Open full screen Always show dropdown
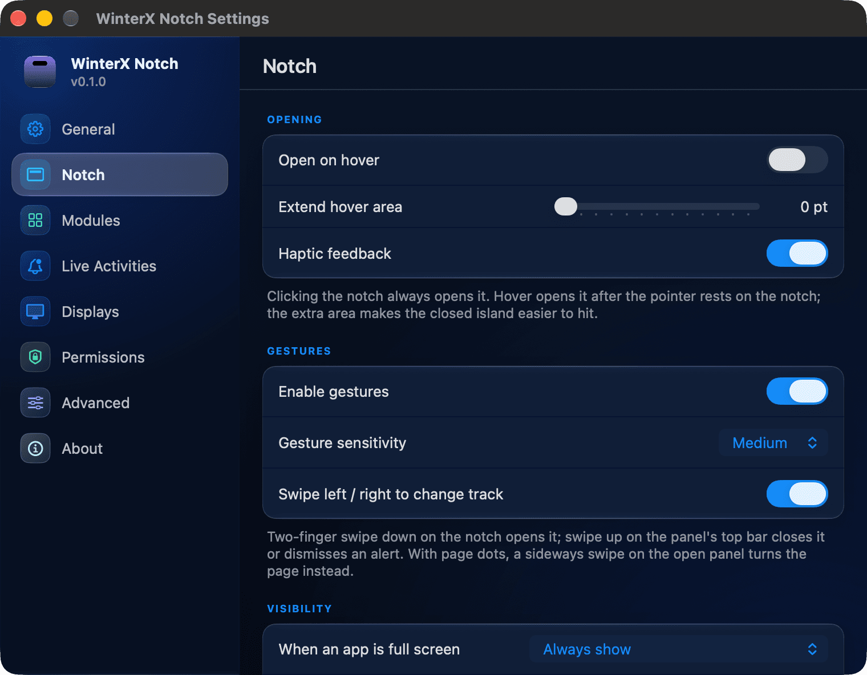 click(679, 649)
